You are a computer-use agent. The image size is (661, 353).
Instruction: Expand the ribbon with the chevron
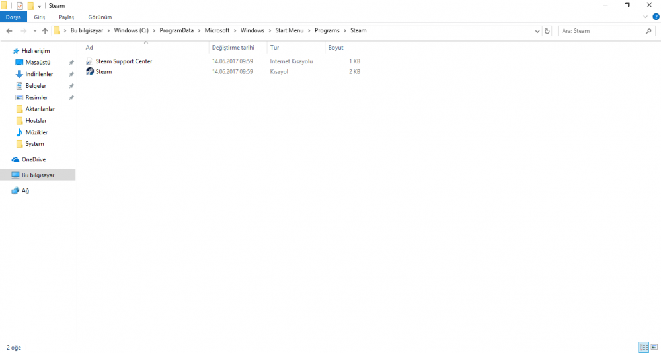point(646,17)
